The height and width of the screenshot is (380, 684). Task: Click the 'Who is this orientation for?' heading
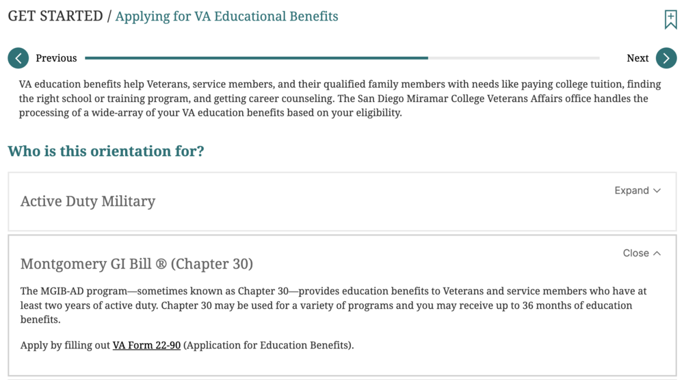click(106, 151)
